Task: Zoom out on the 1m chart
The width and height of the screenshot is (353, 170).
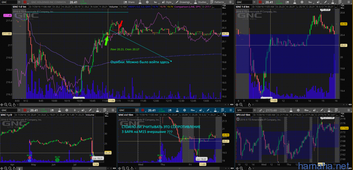Action: click(10, 104)
